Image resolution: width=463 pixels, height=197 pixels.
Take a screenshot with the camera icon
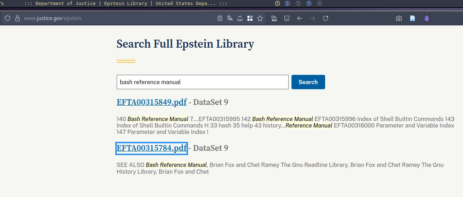click(x=399, y=18)
